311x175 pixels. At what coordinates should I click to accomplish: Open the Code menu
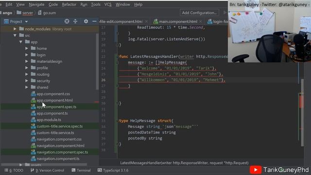pyautogui.click(x=53, y=4)
